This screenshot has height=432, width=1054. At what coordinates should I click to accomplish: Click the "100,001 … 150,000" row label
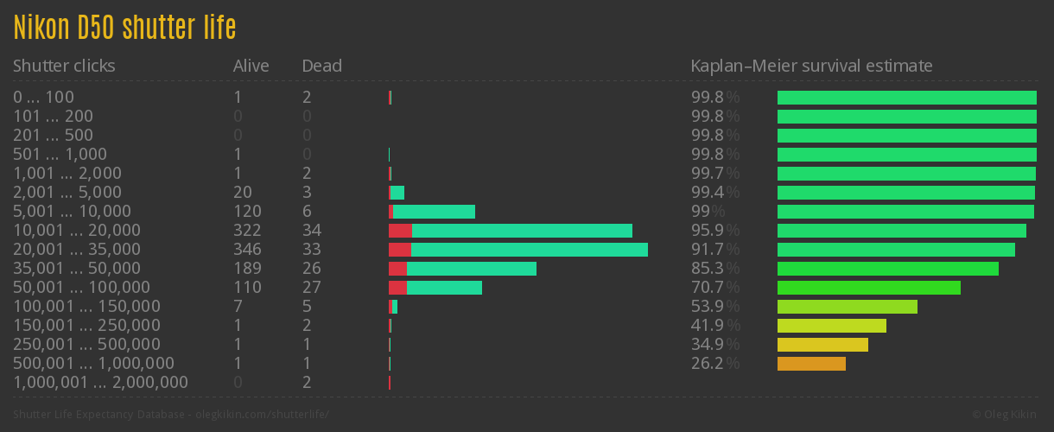point(86,307)
